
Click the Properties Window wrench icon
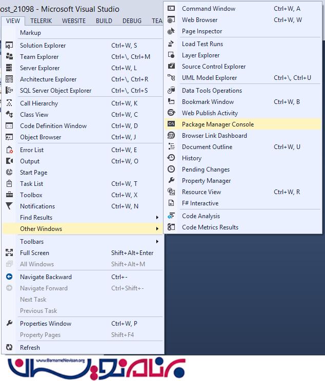(9, 324)
